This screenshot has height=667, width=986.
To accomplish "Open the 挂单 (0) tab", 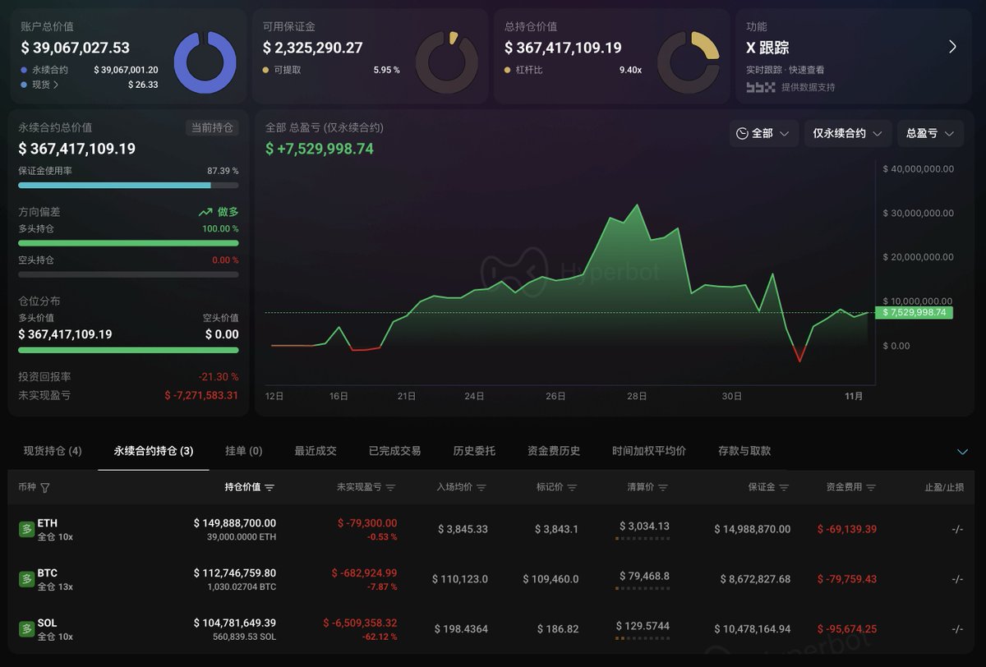I will pyautogui.click(x=244, y=451).
